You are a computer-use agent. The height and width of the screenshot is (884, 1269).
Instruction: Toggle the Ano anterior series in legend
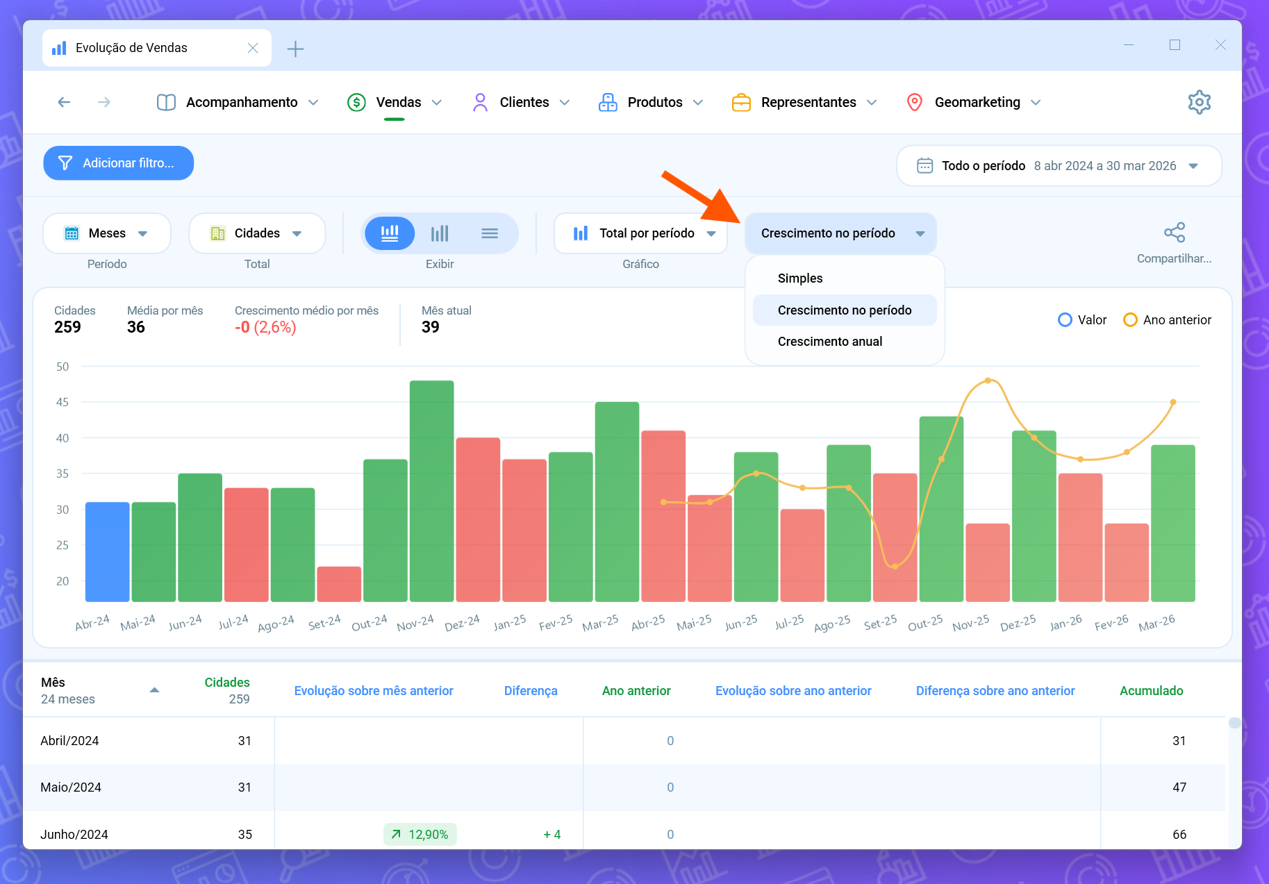tap(1167, 320)
